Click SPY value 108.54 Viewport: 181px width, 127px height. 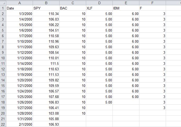pos(46,52)
